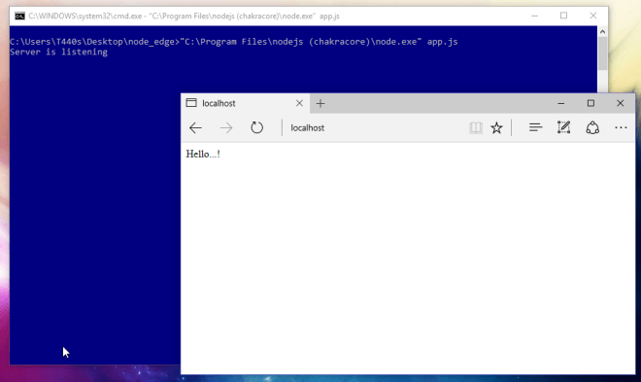Add localhost to favorites via star
The width and height of the screenshot is (641, 382).
[x=496, y=128]
